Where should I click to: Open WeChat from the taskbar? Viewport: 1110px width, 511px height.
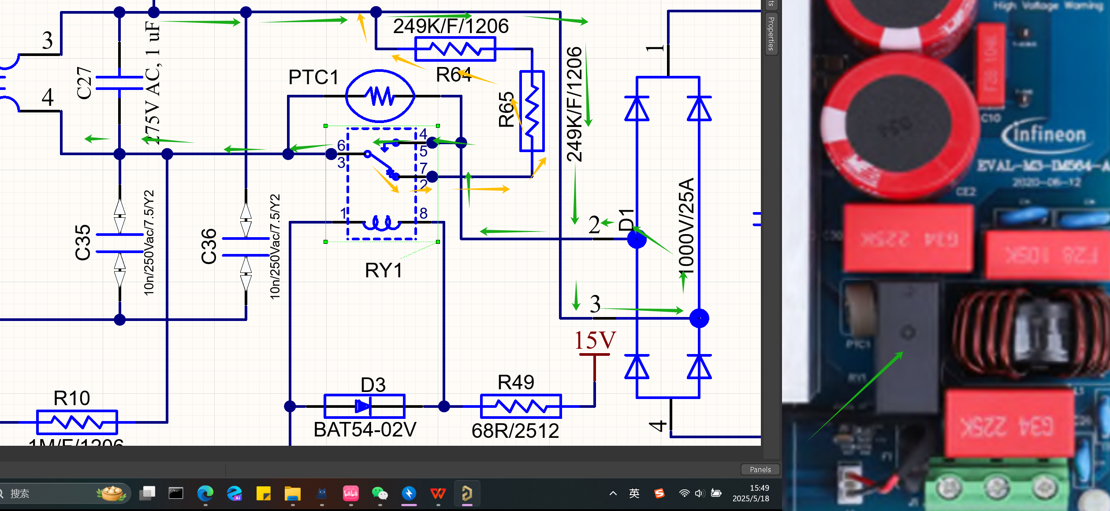tap(380, 493)
